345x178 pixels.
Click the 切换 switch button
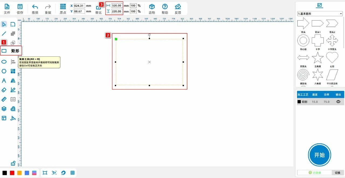click(337, 173)
